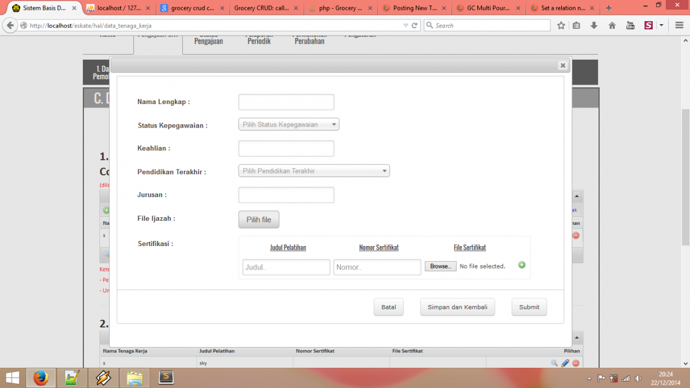
Task: Switch to the Sistem Basis D... tab
Action: point(44,8)
